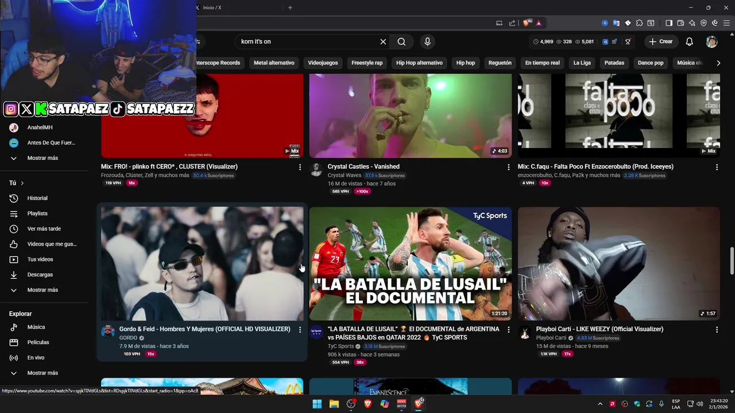Image resolution: width=735 pixels, height=413 pixels.
Task: Show more category chips with right arrow
Action: pyautogui.click(x=718, y=63)
